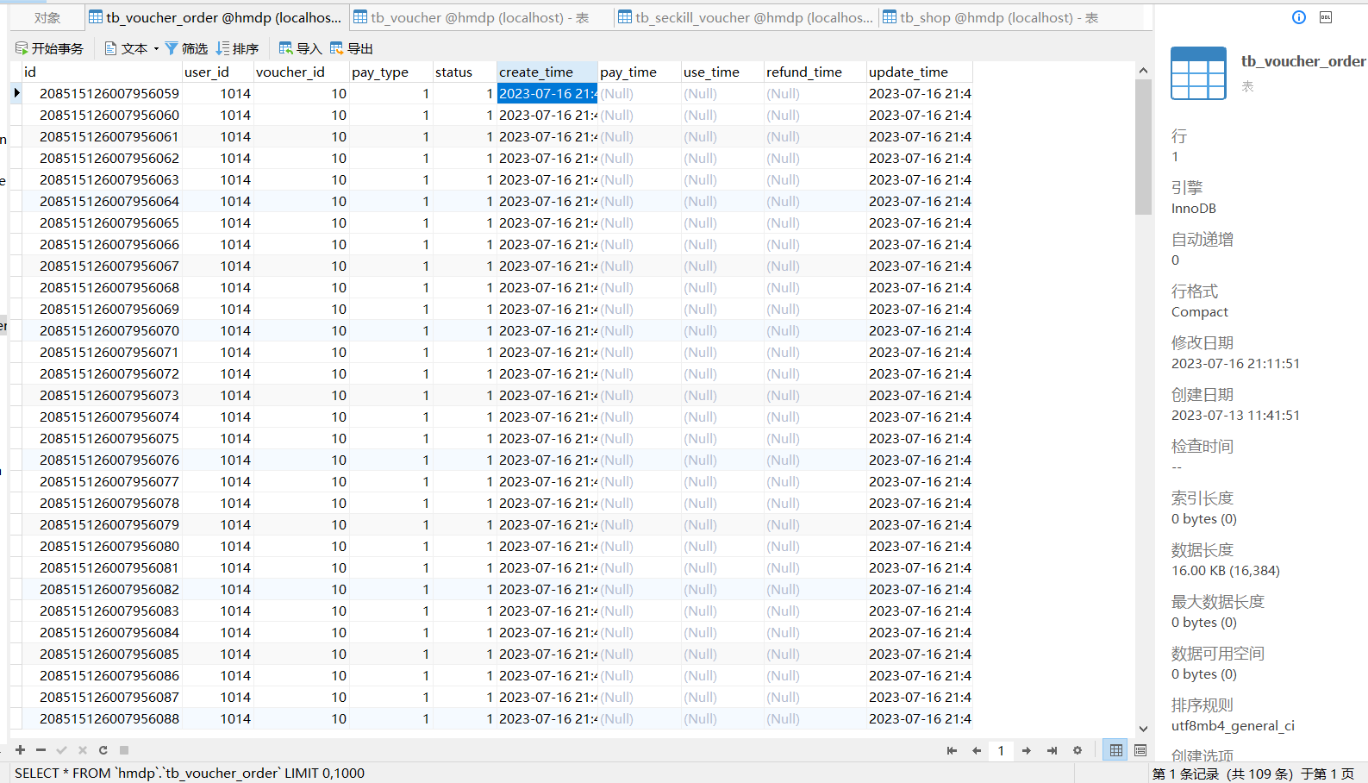
Task: Click the 开始事务 (begin transaction) button
Action: point(49,48)
